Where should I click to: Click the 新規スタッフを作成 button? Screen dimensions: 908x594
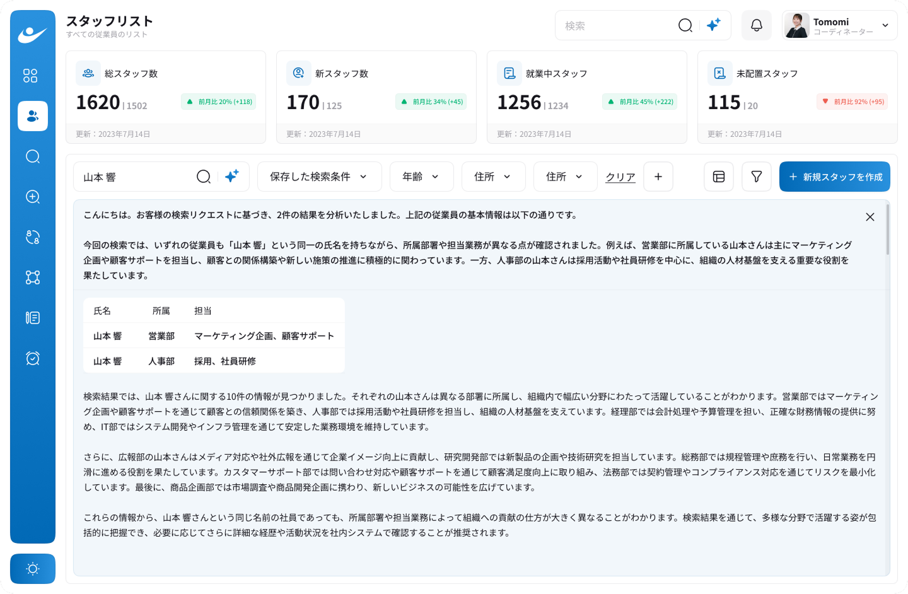pyautogui.click(x=834, y=177)
